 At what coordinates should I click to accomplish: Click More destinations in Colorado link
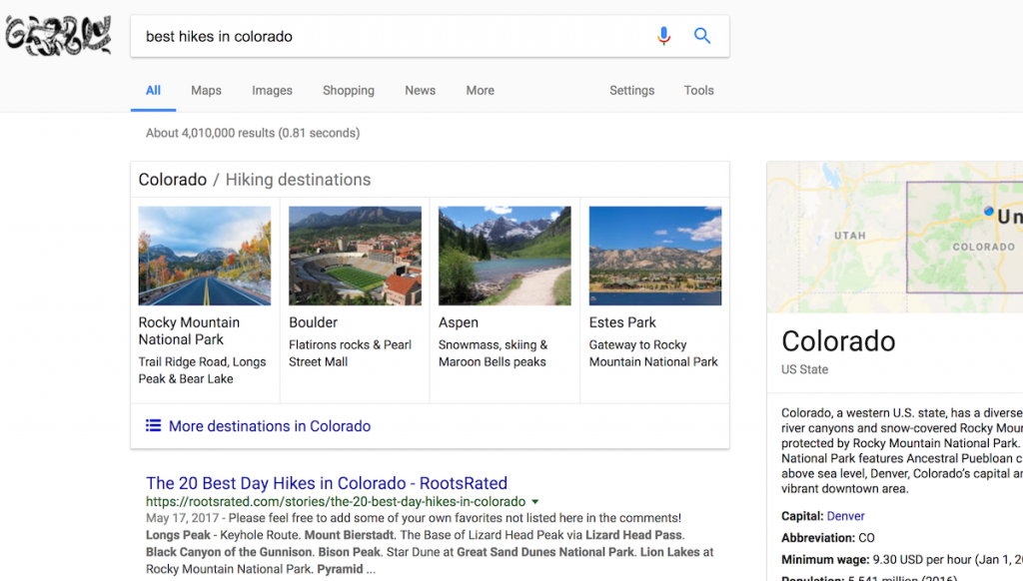tap(270, 426)
